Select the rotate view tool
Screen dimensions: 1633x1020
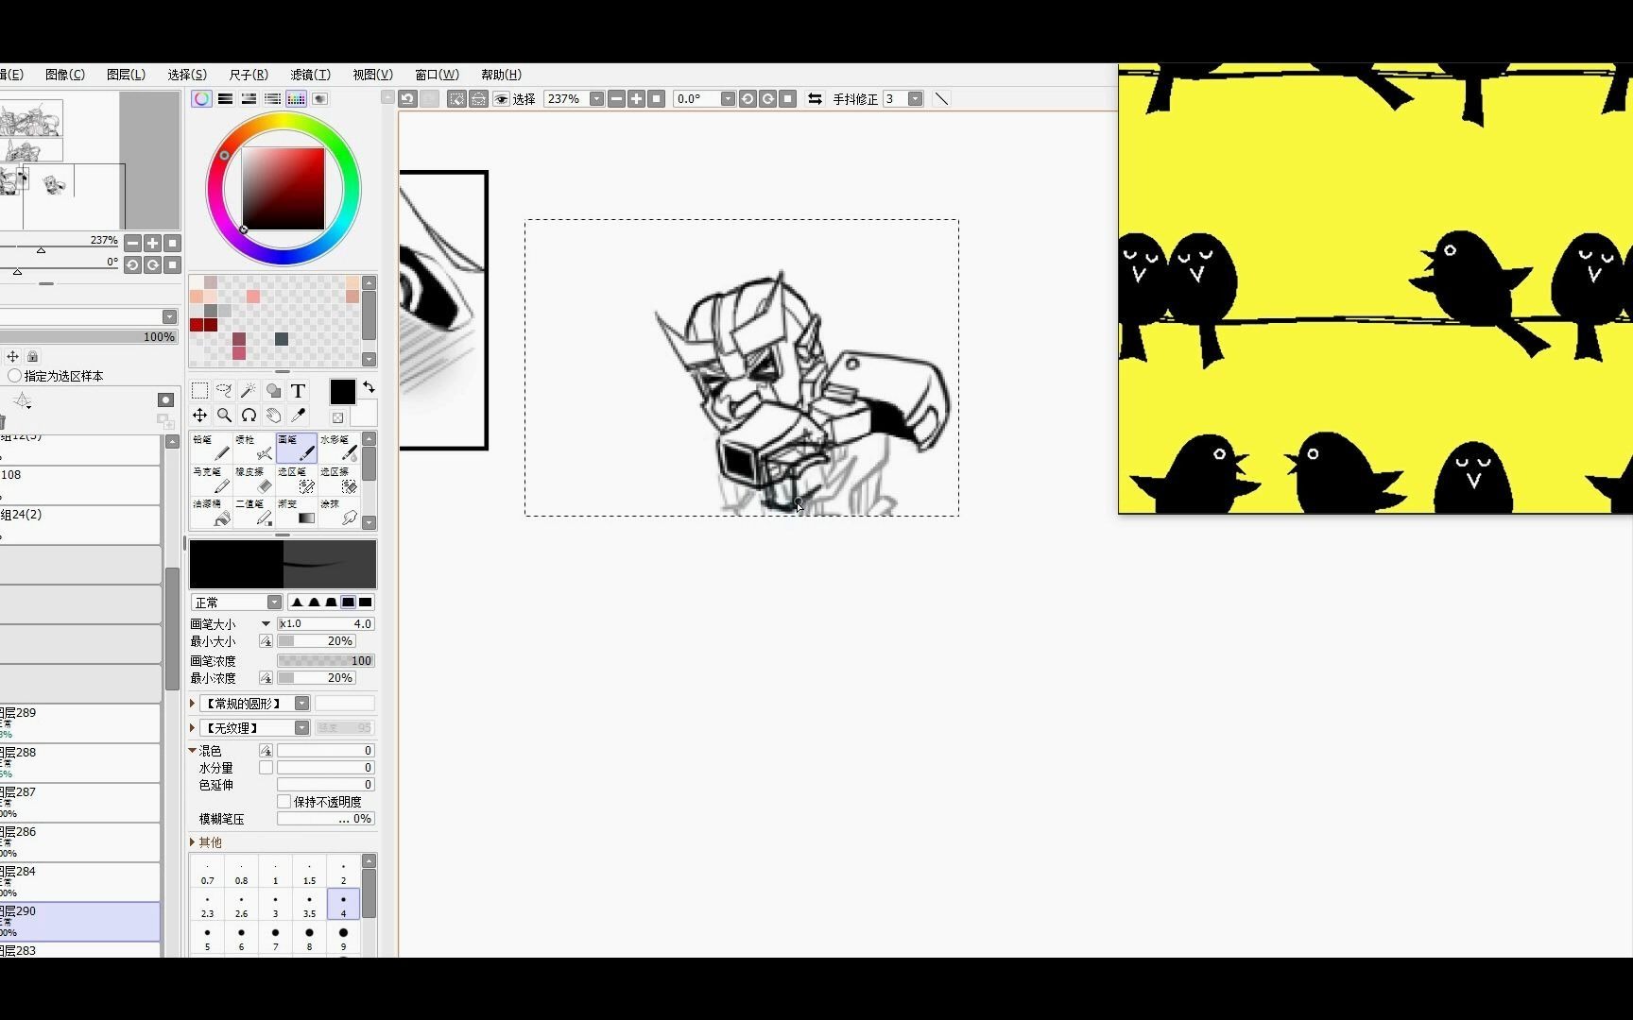(x=249, y=416)
